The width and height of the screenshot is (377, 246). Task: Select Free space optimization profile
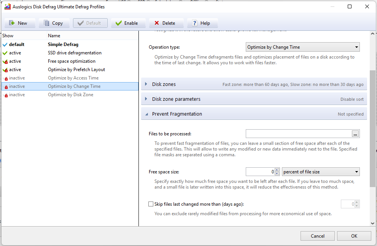point(70,61)
